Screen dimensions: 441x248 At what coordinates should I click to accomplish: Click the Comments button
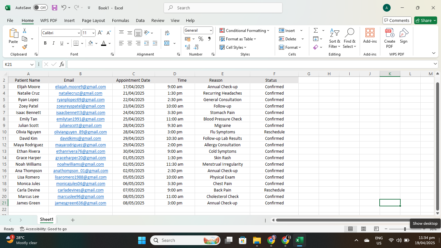[x=397, y=20]
